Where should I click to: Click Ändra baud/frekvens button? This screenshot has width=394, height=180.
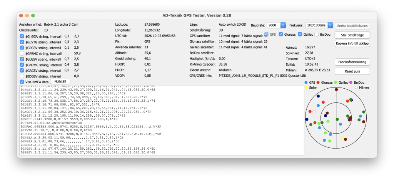[x=352, y=26]
